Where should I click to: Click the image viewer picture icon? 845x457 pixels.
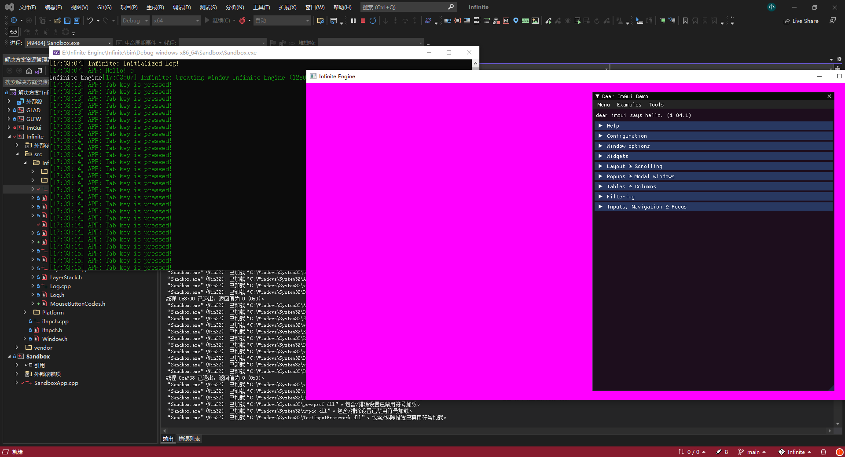click(x=535, y=21)
